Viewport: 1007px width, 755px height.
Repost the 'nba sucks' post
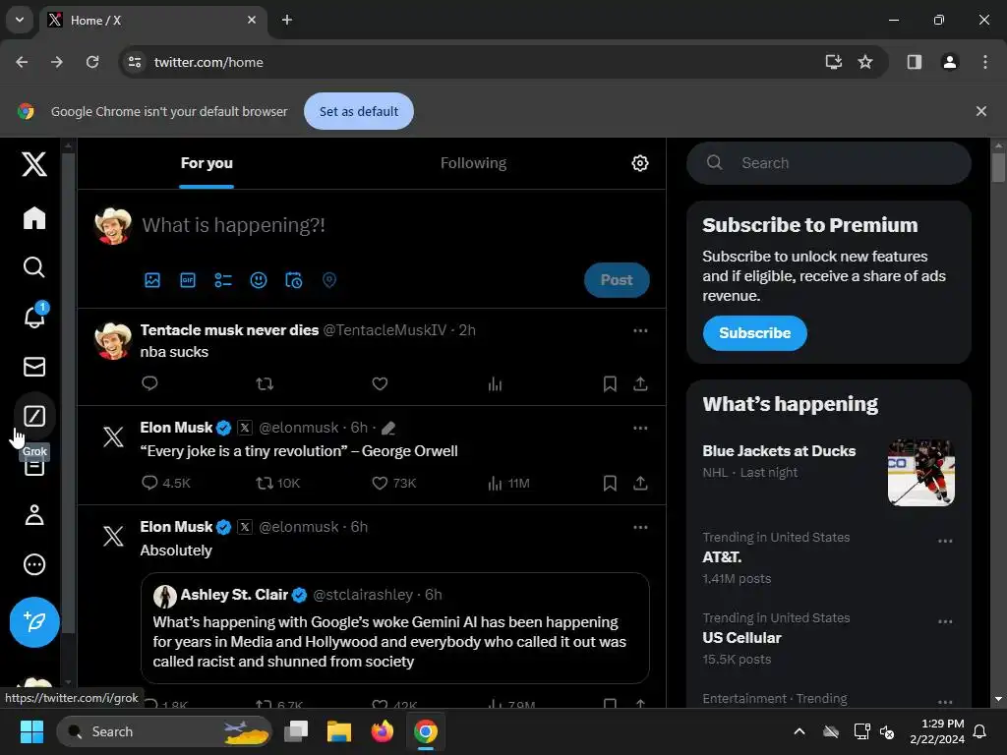(x=265, y=384)
